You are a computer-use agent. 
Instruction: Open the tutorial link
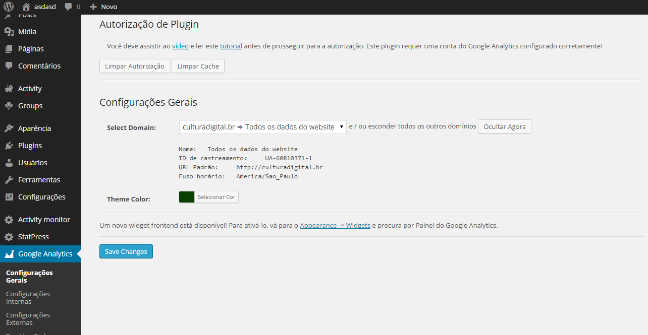[231, 46]
